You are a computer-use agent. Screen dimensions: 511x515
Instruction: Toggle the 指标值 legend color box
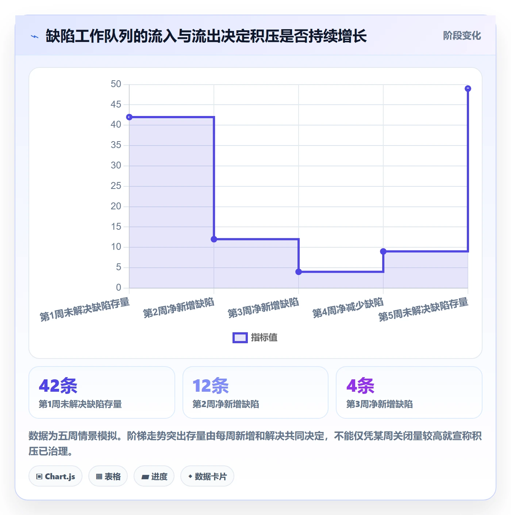[240, 338]
